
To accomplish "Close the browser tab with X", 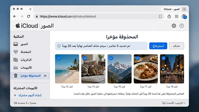I will point(30,9).
